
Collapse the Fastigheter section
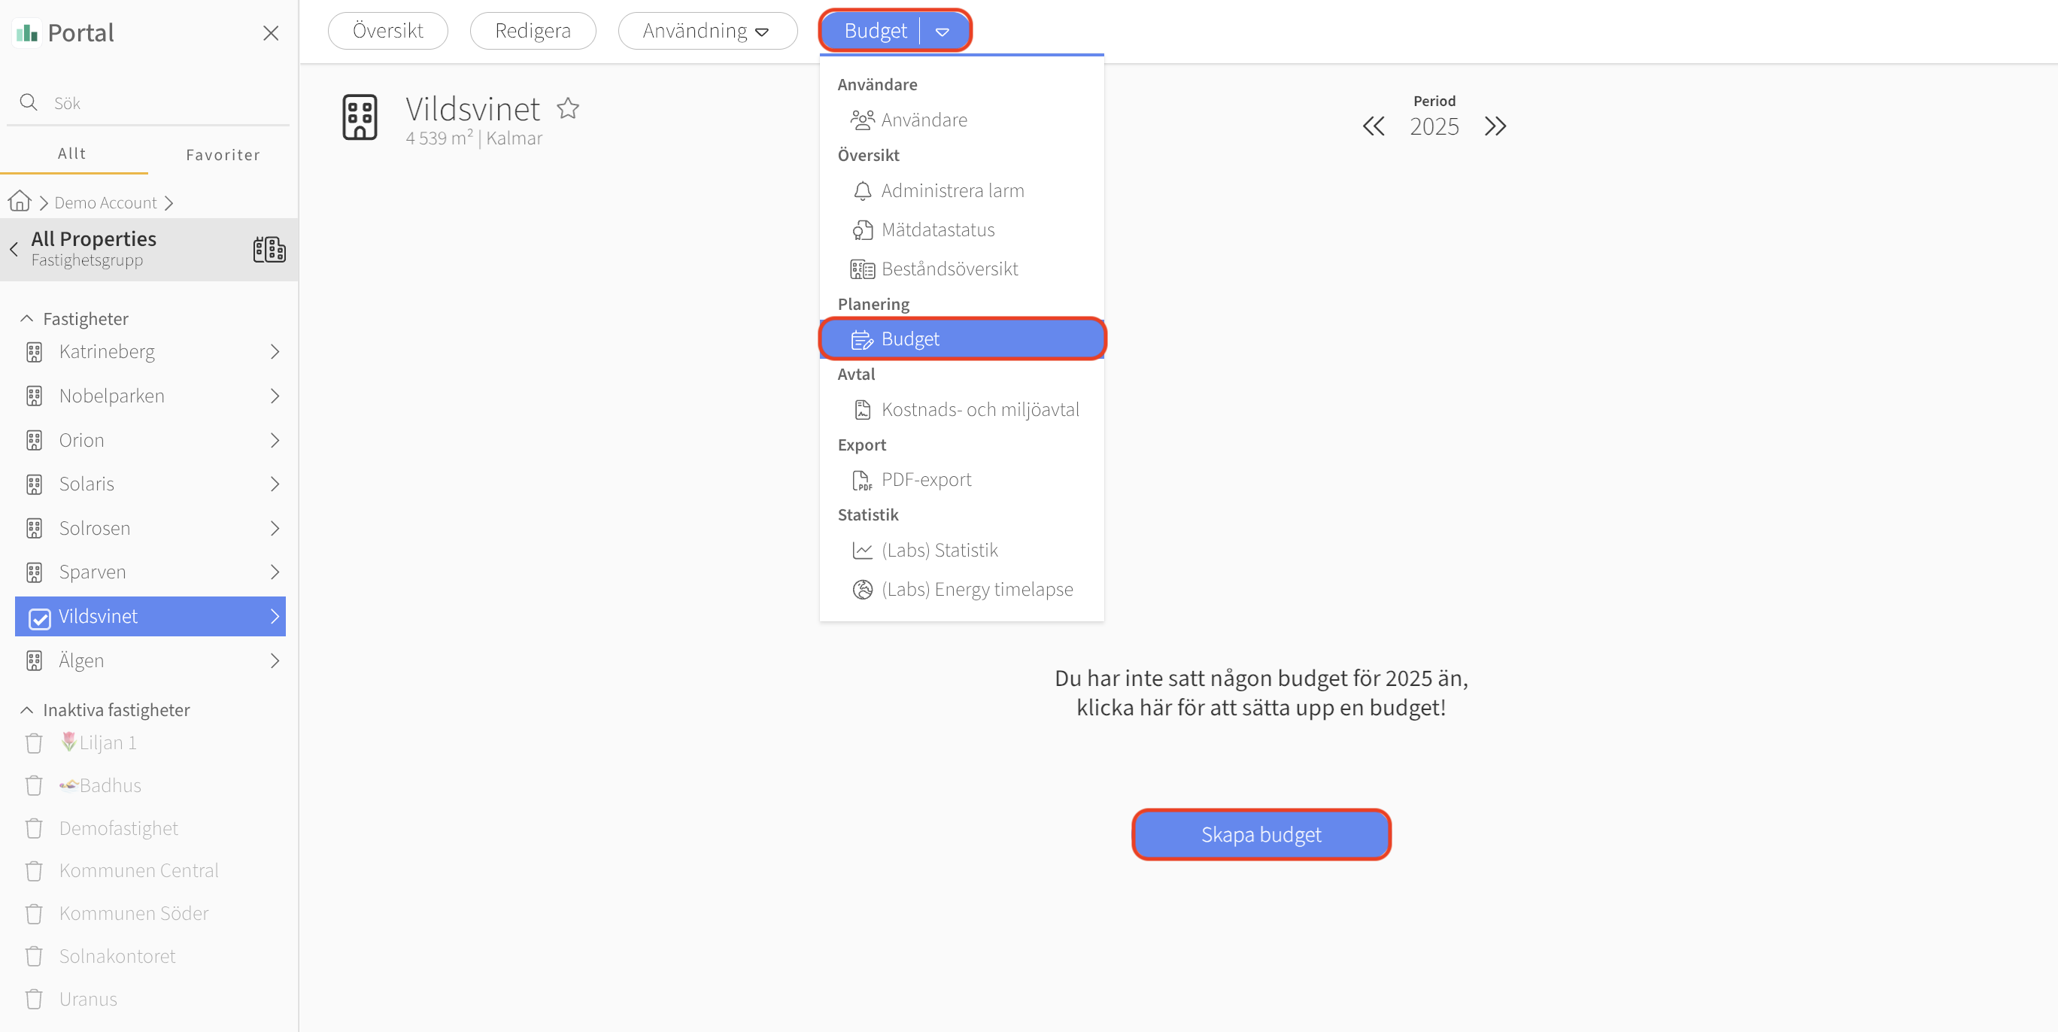pyautogui.click(x=26, y=319)
